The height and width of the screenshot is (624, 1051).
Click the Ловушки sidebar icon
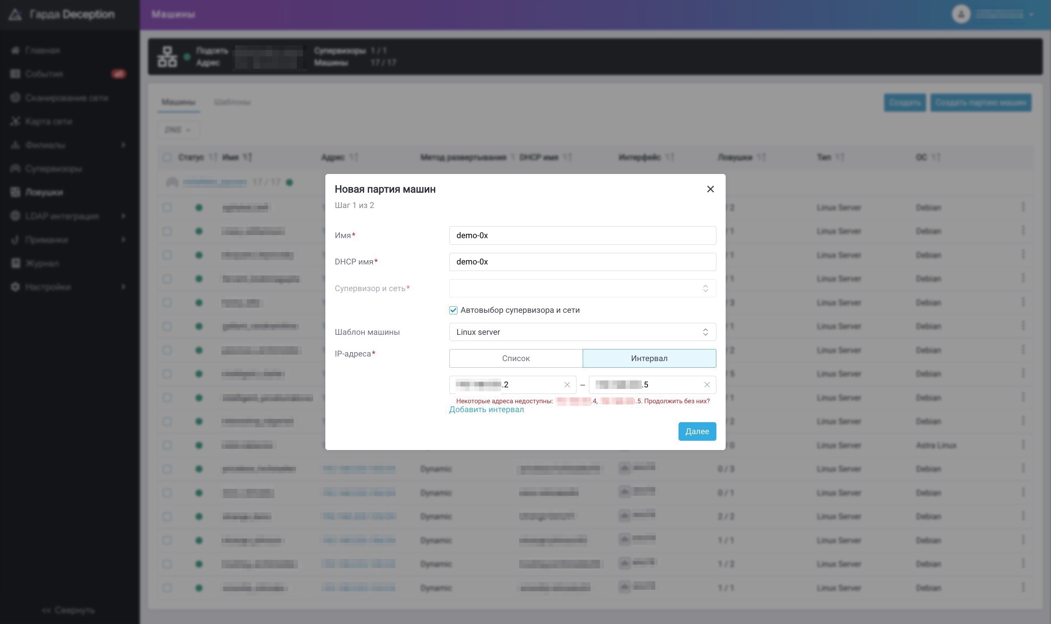[15, 192]
